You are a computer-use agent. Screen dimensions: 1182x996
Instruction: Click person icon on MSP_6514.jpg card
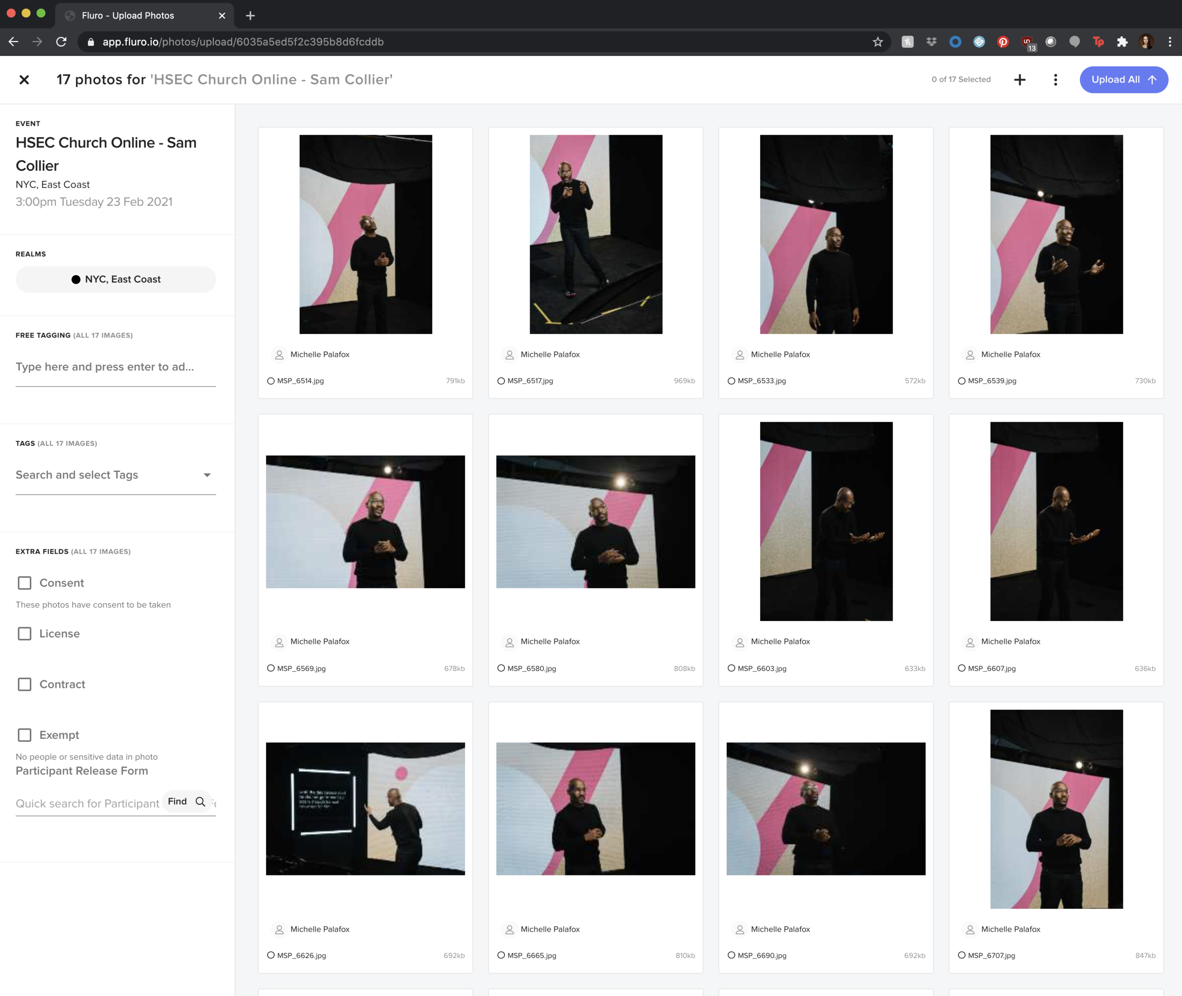point(279,355)
